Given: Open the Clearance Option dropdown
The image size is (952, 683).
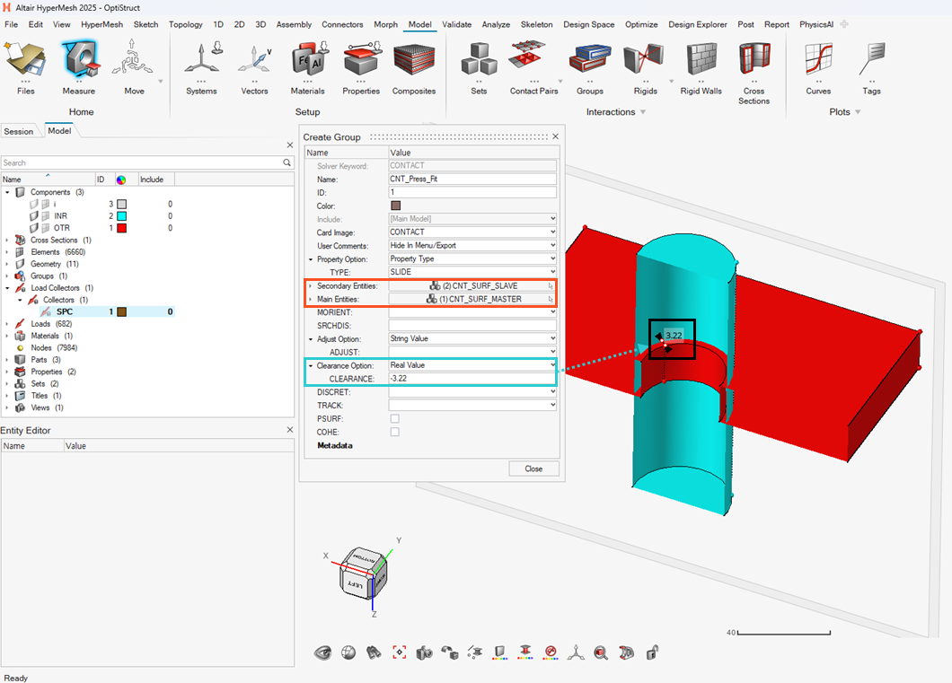Looking at the screenshot, I should pyautogui.click(x=472, y=365).
